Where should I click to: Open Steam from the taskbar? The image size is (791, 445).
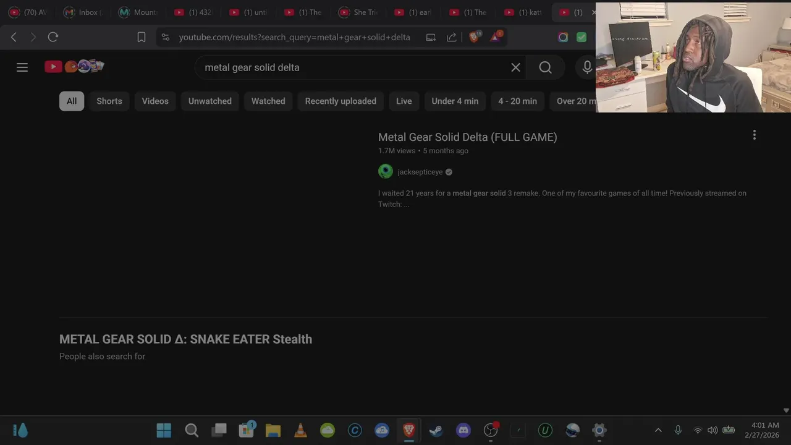pyautogui.click(x=436, y=430)
